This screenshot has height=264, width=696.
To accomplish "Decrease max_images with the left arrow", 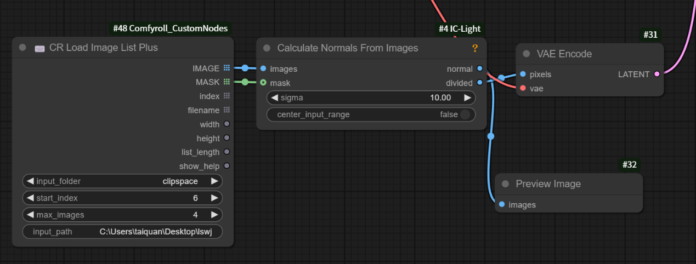I will [x=30, y=215].
